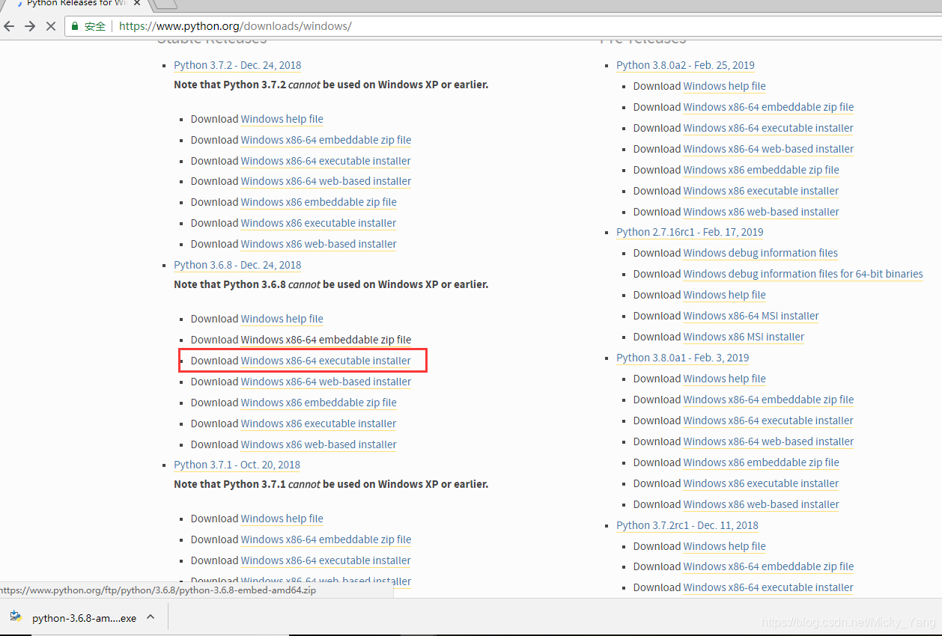Download Python 3.8.0a1 x86 embeddable zip file
942x636 pixels.
pyautogui.click(x=761, y=462)
